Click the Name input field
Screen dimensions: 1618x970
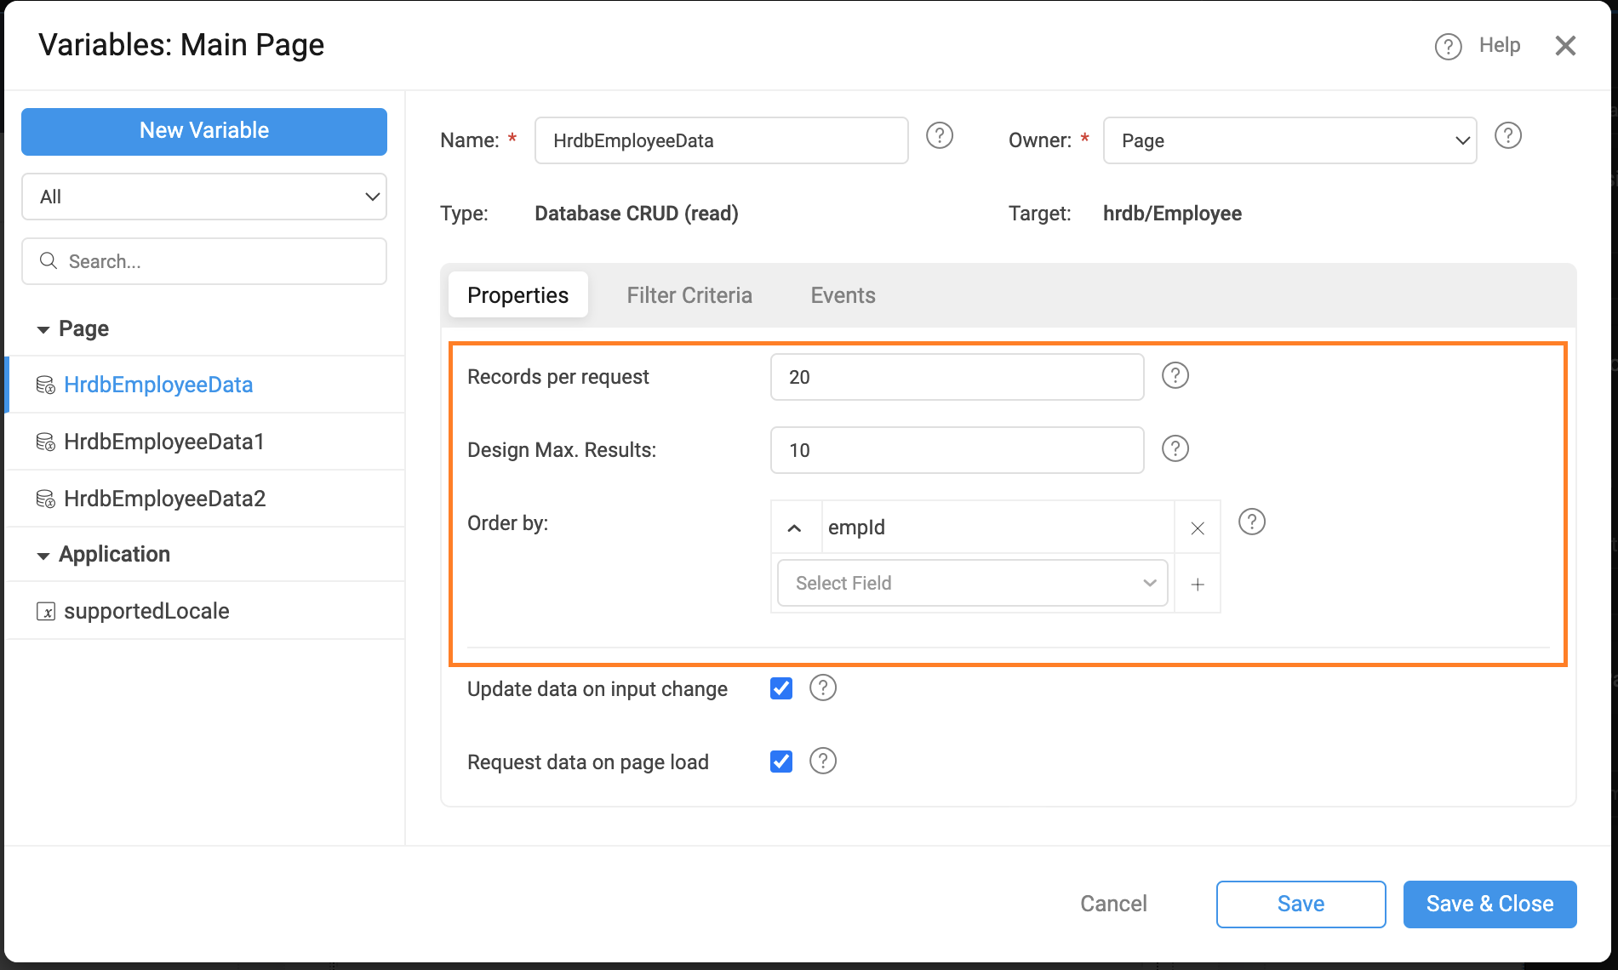click(x=721, y=140)
